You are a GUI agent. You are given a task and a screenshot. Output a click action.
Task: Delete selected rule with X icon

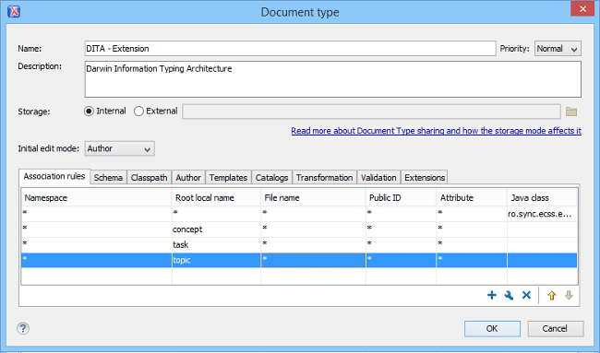[x=526, y=295]
